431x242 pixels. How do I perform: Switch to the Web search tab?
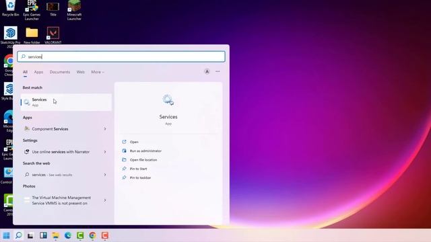pyautogui.click(x=81, y=72)
